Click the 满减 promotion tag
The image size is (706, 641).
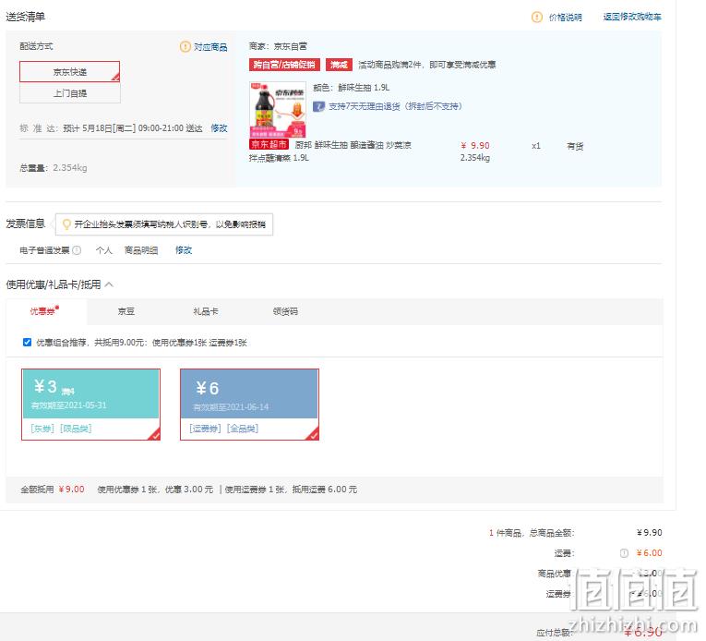pos(339,65)
